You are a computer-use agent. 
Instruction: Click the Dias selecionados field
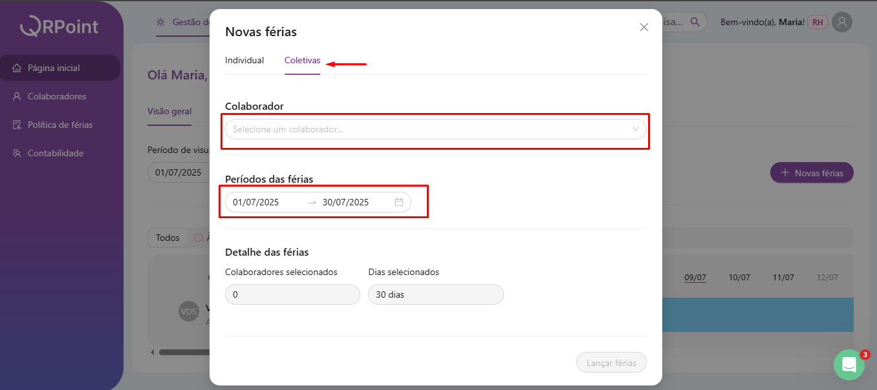click(x=435, y=294)
